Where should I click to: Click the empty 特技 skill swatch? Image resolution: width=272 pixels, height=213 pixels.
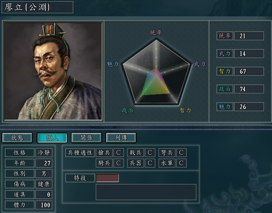[x=107, y=178]
